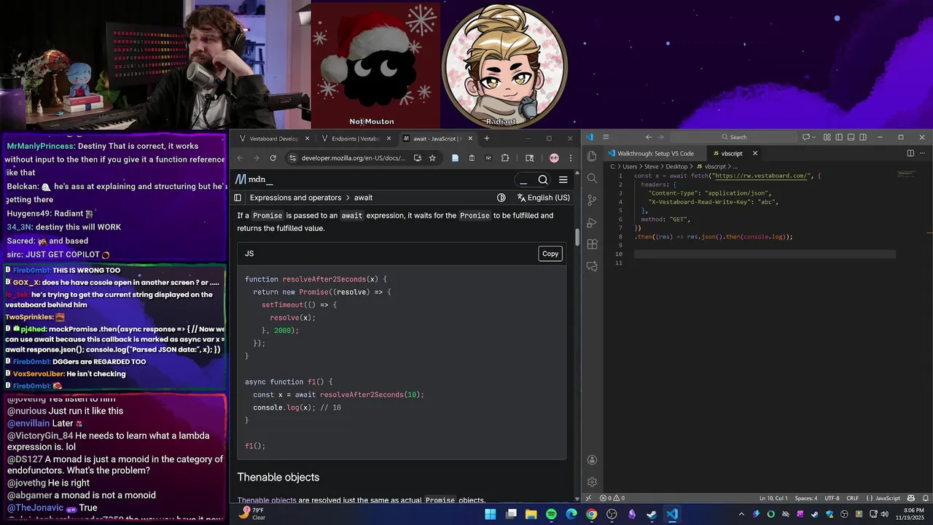Click MDN page vertical scrollbar
Viewport: 933px width, 525px height.
pyautogui.click(x=578, y=237)
